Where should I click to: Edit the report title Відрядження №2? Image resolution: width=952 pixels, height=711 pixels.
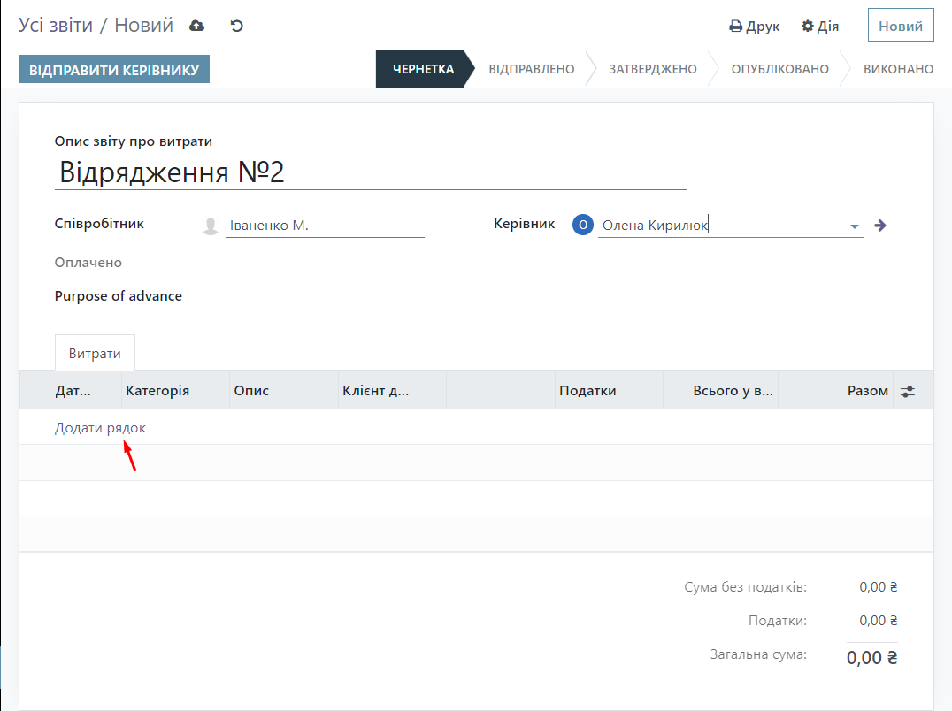point(370,172)
